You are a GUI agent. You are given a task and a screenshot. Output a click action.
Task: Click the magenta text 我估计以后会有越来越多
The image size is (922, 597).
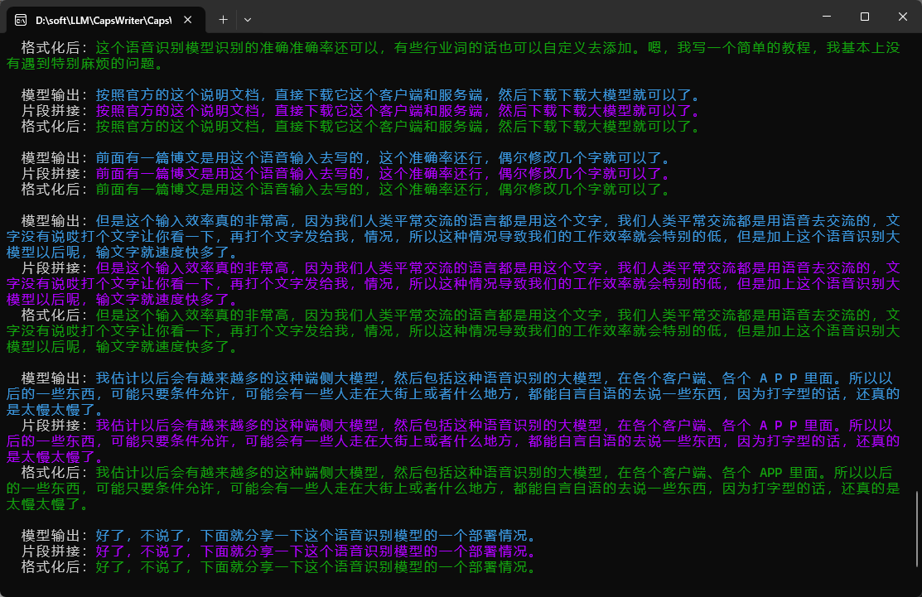pyautogui.click(x=177, y=426)
